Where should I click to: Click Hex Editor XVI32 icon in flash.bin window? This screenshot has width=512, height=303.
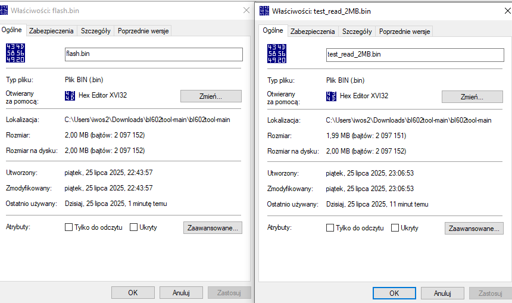[x=70, y=96]
